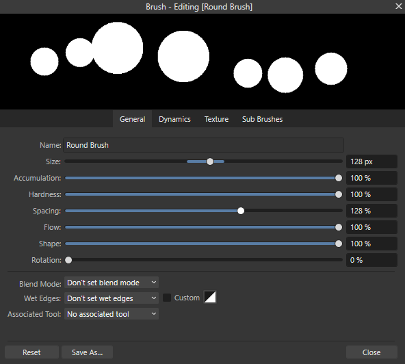Click the Hardness percentage value field
This screenshot has width=405, height=364.
(x=371, y=194)
